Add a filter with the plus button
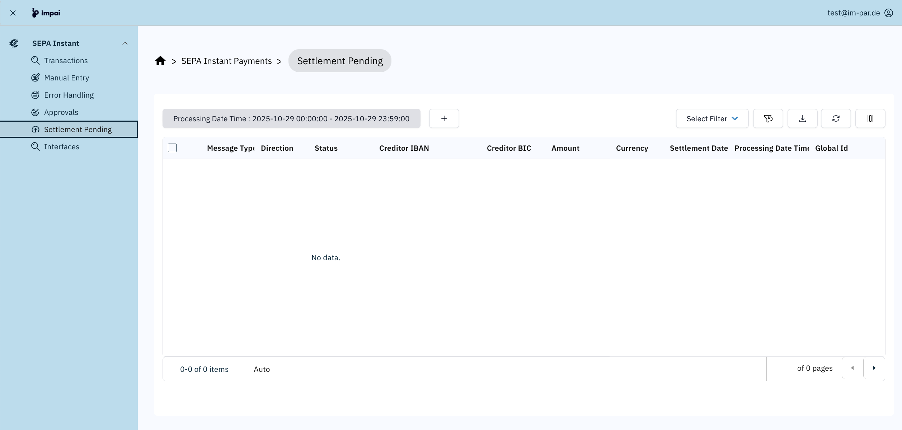The height and width of the screenshot is (430, 902). coord(444,118)
